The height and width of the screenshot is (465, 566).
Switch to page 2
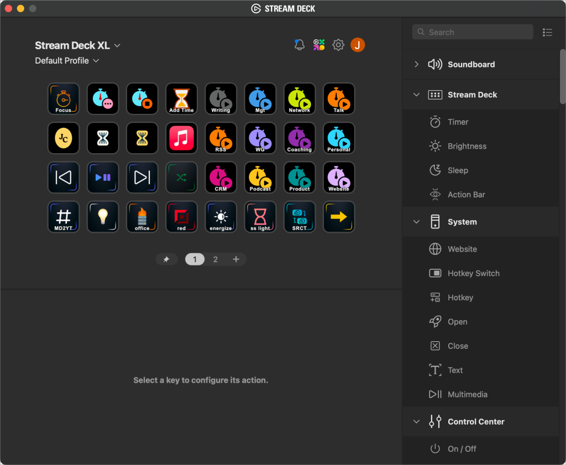216,259
